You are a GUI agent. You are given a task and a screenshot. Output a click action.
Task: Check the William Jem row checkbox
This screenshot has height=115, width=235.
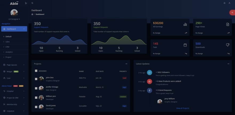click(36, 97)
